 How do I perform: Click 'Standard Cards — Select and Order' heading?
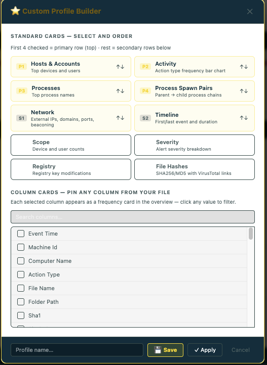click(71, 36)
